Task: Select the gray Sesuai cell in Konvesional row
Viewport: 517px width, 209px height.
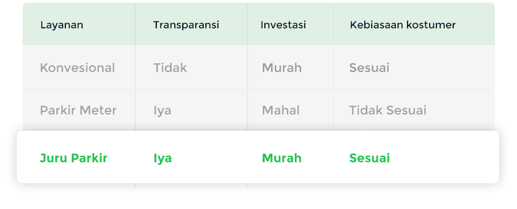Action: pyautogui.click(x=369, y=68)
